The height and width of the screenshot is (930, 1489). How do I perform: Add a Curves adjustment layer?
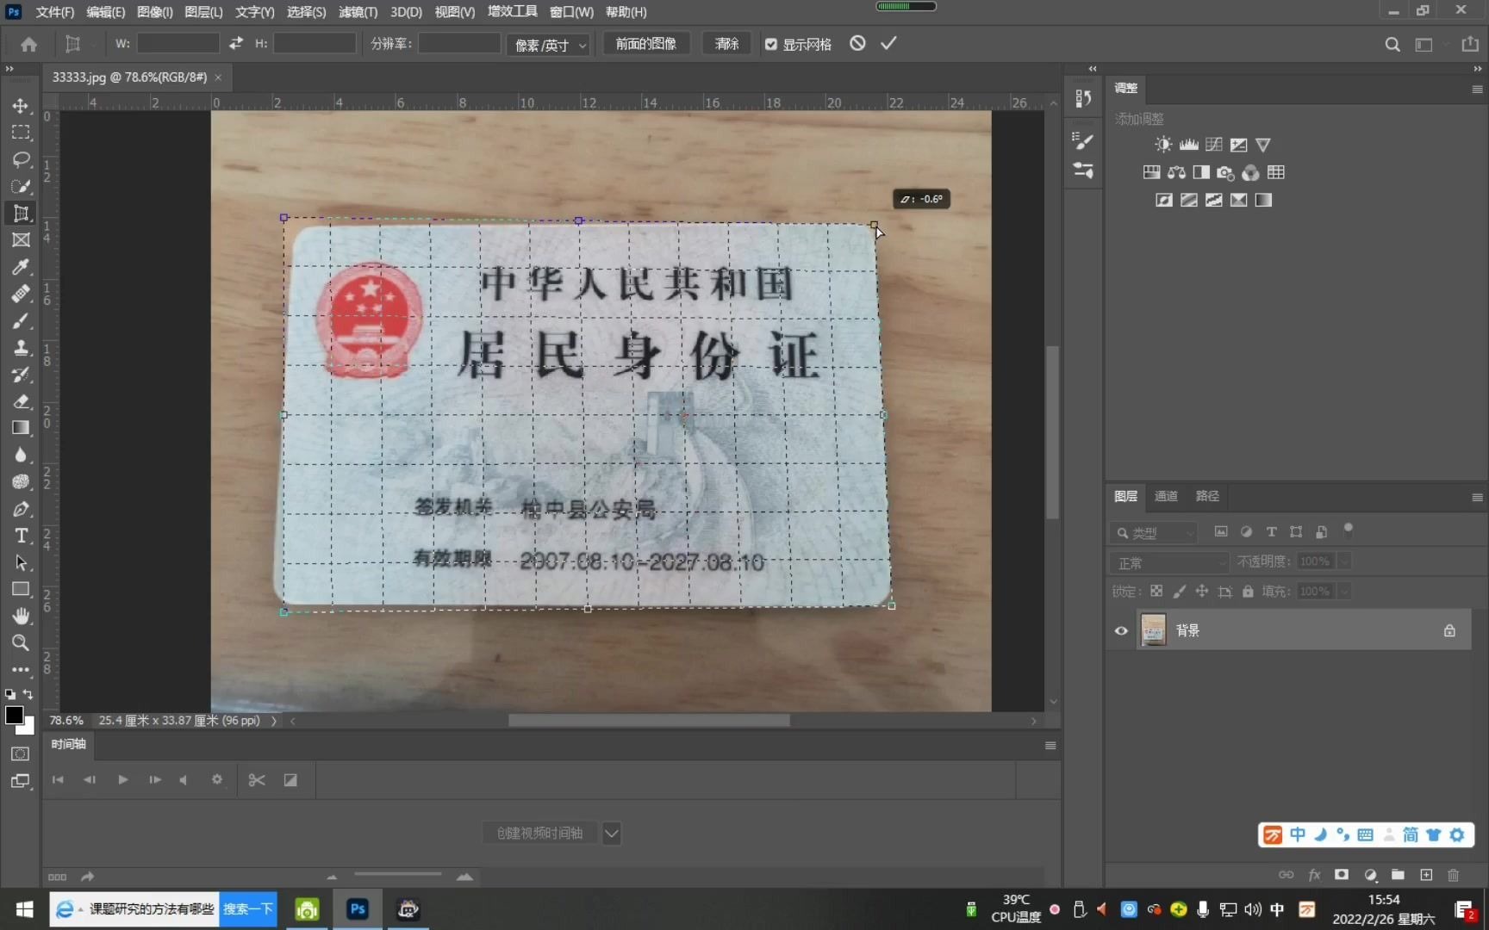(1213, 144)
